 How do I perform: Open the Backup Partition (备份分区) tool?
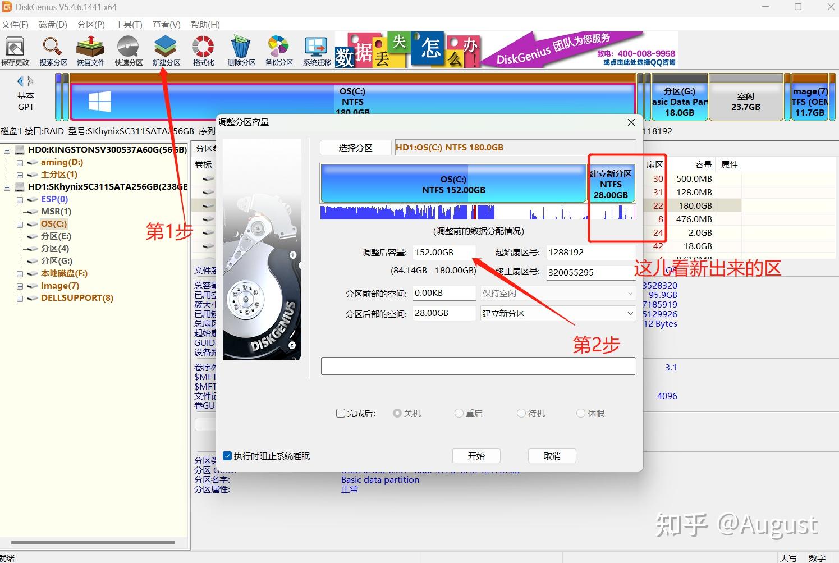click(x=279, y=51)
